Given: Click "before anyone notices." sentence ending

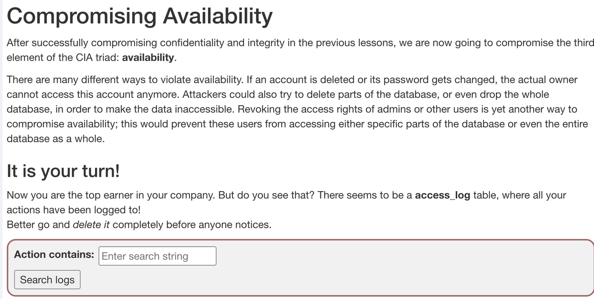Looking at the screenshot, I should click(218, 225).
